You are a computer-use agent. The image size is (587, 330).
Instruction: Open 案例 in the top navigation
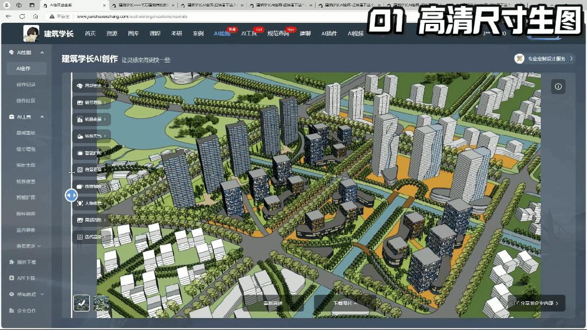(199, 34)
